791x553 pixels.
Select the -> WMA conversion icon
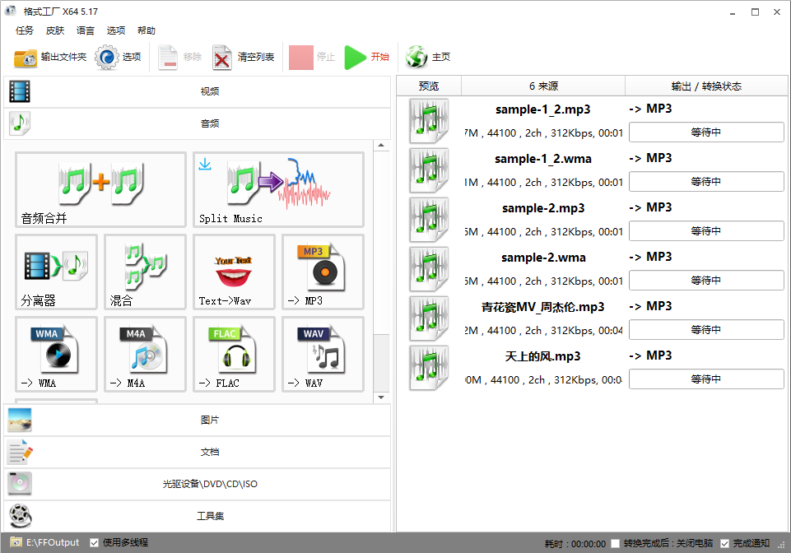click(x=56, y=354)
